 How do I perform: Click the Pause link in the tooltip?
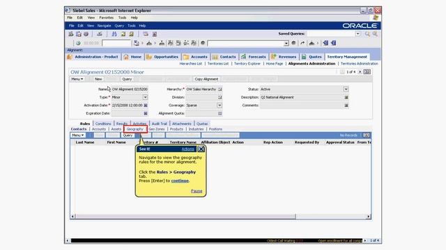point(197,191)
